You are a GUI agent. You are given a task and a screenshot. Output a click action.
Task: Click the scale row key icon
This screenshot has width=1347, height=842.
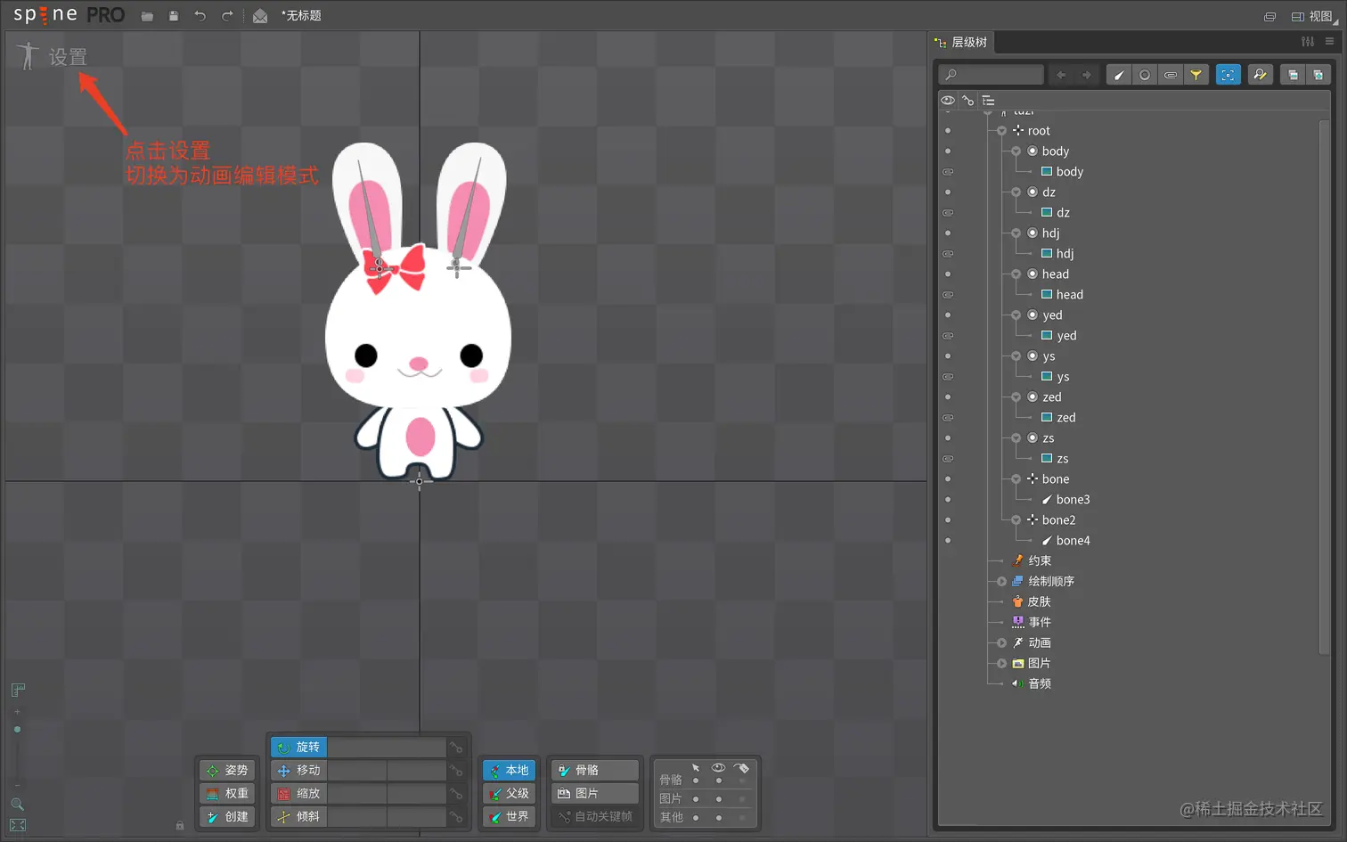tap(456, 793)
